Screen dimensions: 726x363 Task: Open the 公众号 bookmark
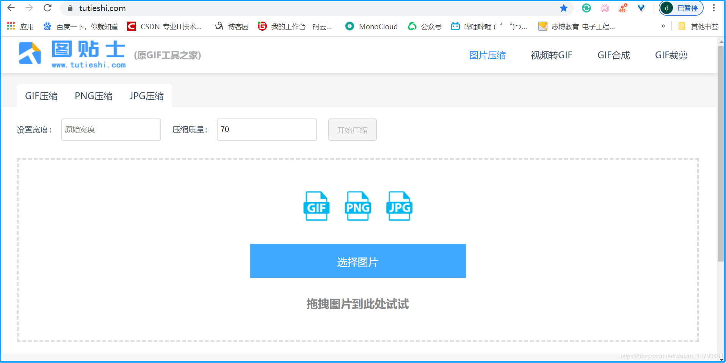[x=425, y=26]
